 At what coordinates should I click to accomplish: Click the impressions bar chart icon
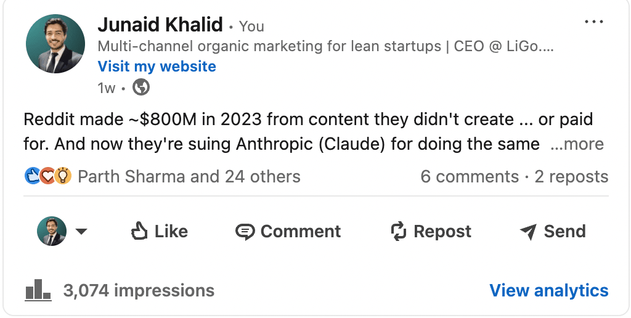38,290
